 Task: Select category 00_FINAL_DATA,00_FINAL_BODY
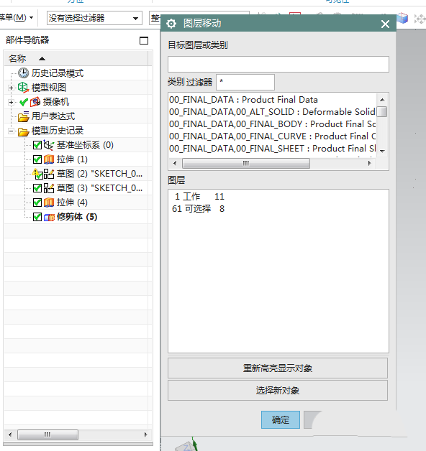click(x=273, y=124)
